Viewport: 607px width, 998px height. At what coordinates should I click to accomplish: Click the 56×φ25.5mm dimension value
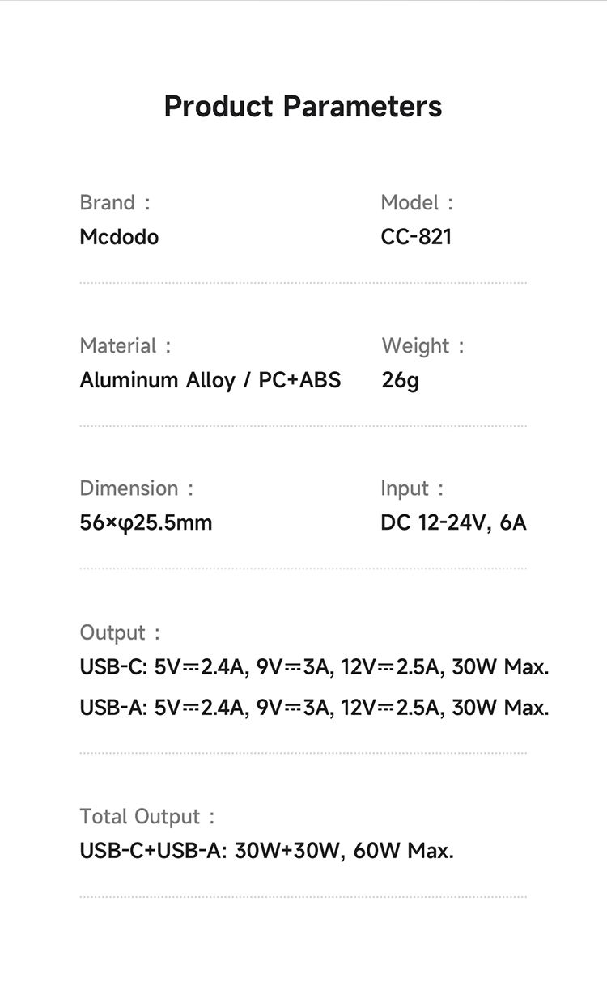pos(146,522)
